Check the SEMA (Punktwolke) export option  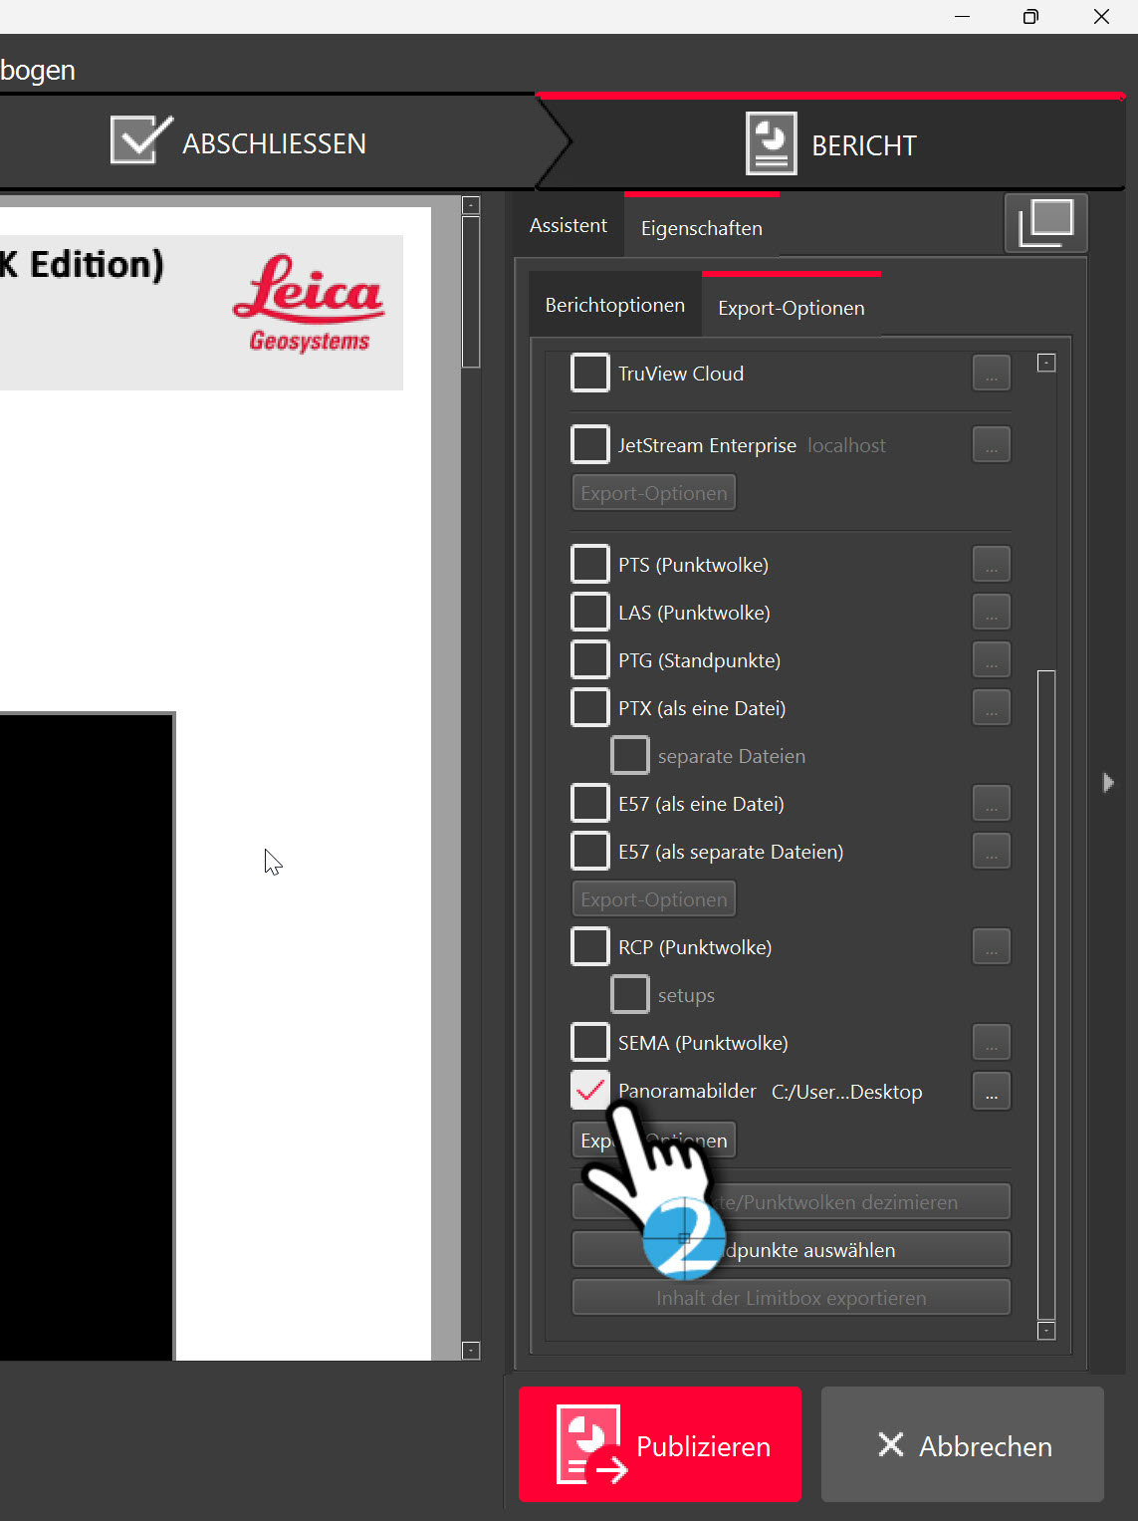(x=590, y=1042)
